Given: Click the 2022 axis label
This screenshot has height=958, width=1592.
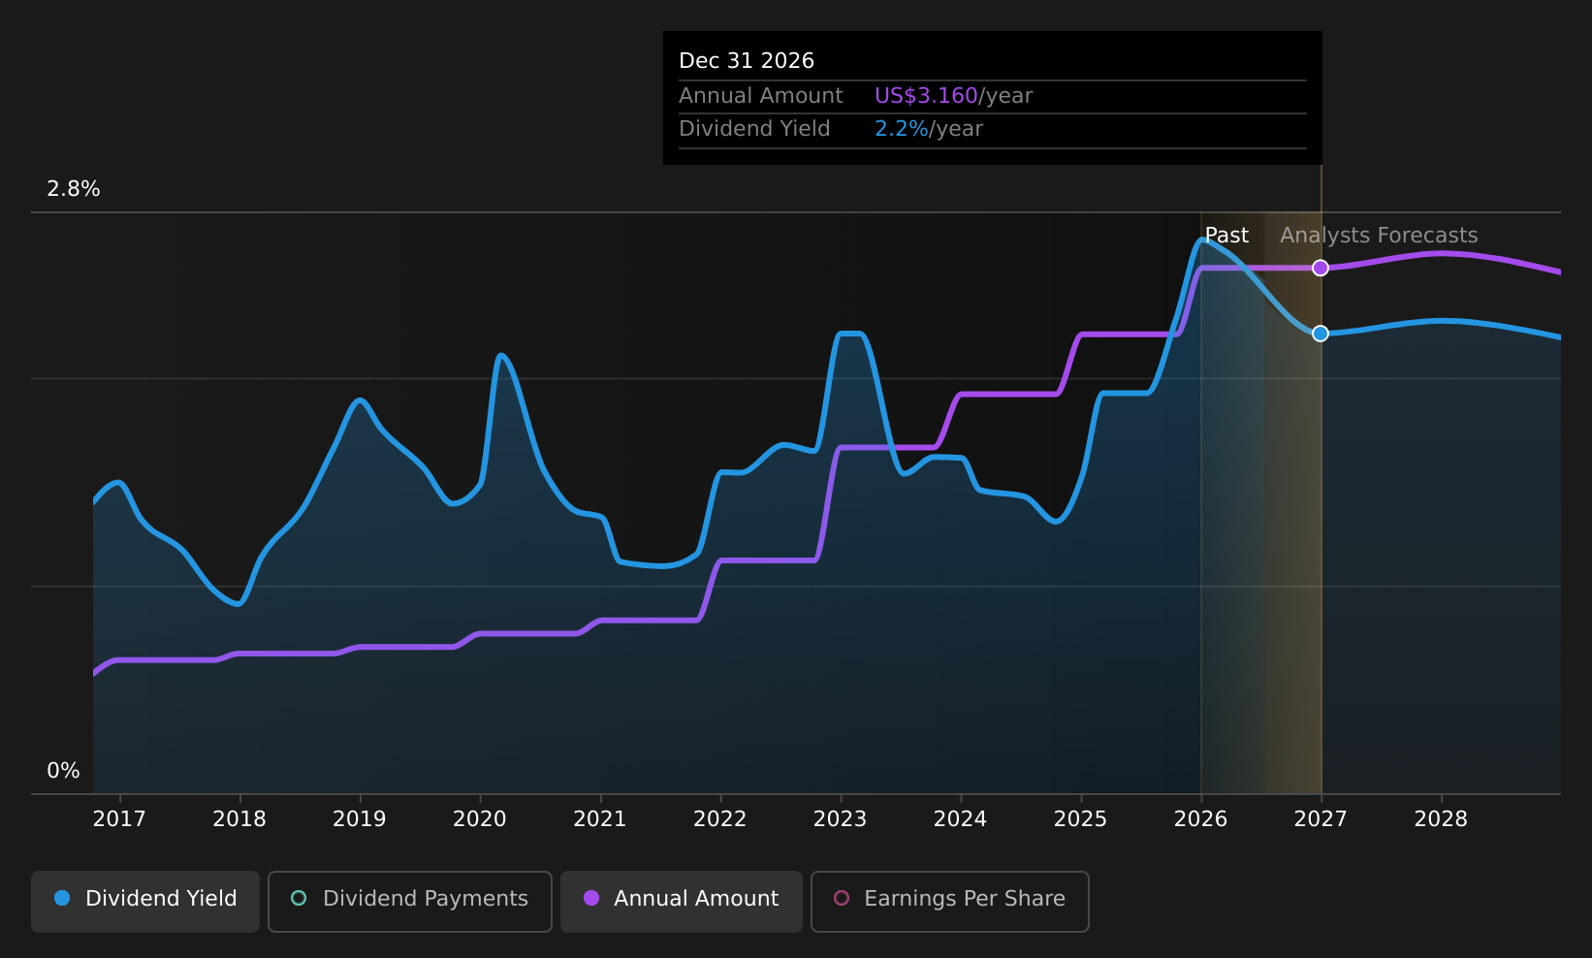Looking at the screenshot, I should 720,819.
